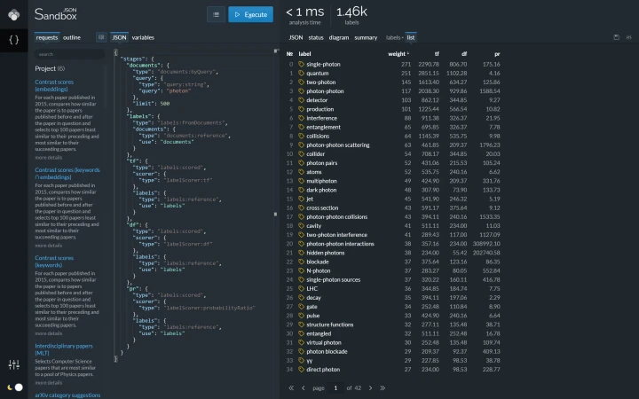Open Interdisciplinary papers (MLT) request
Viewport: 639px width, 399px height.
click(x=64, y=349)
